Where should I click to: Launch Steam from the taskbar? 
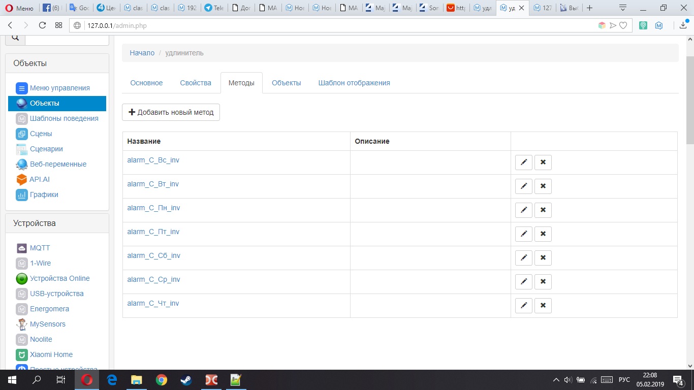tap(186, 380)
